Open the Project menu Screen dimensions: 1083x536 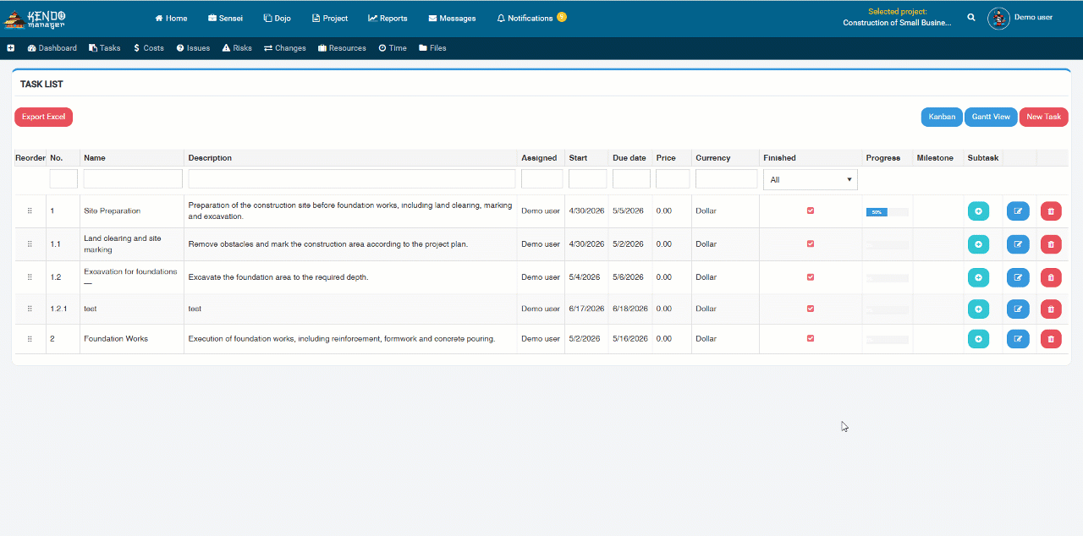[x=330, y=19]
